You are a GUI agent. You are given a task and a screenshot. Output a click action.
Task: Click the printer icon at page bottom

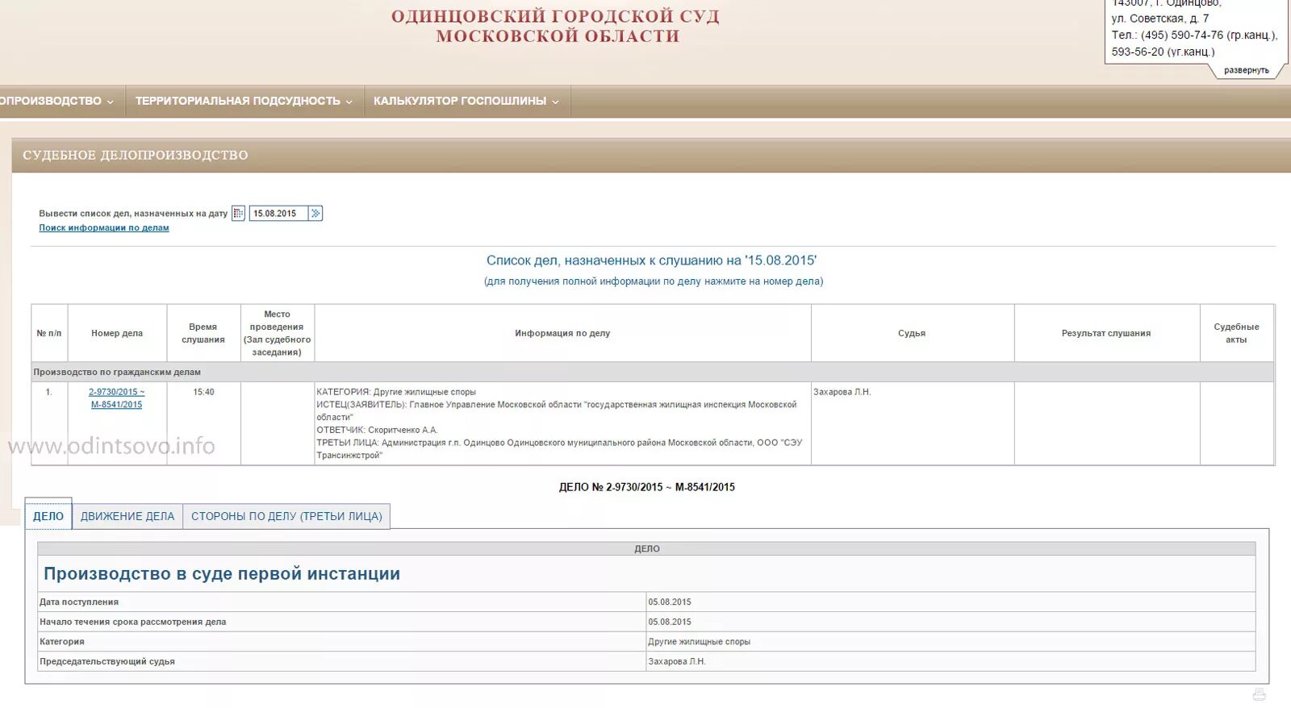[x=1259, y=694]
